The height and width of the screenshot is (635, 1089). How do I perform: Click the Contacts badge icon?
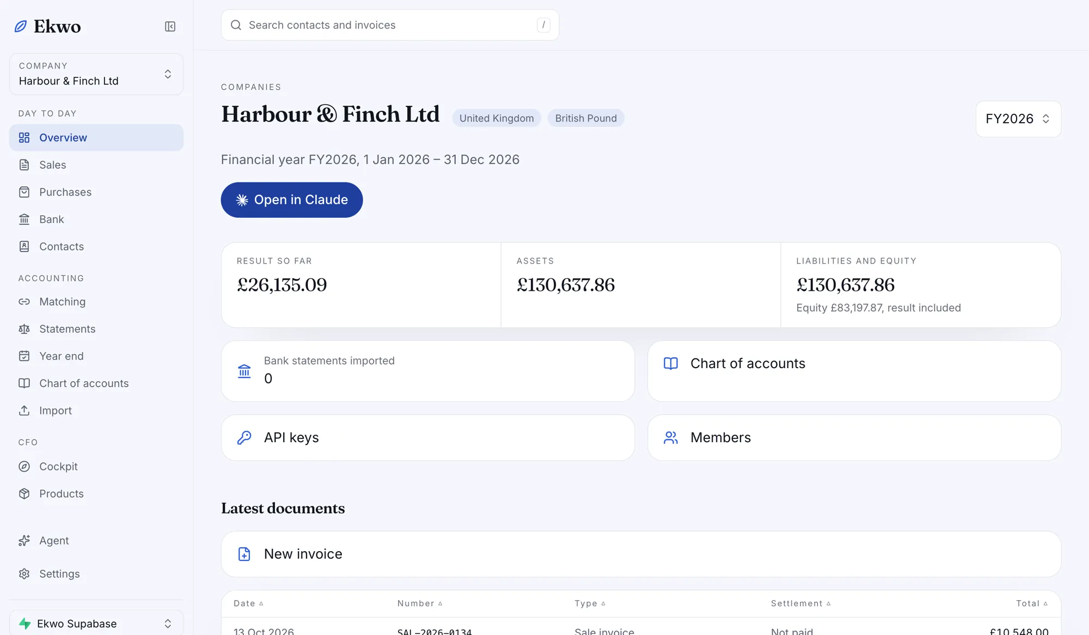pyautogui.click(x=24, y=247)
